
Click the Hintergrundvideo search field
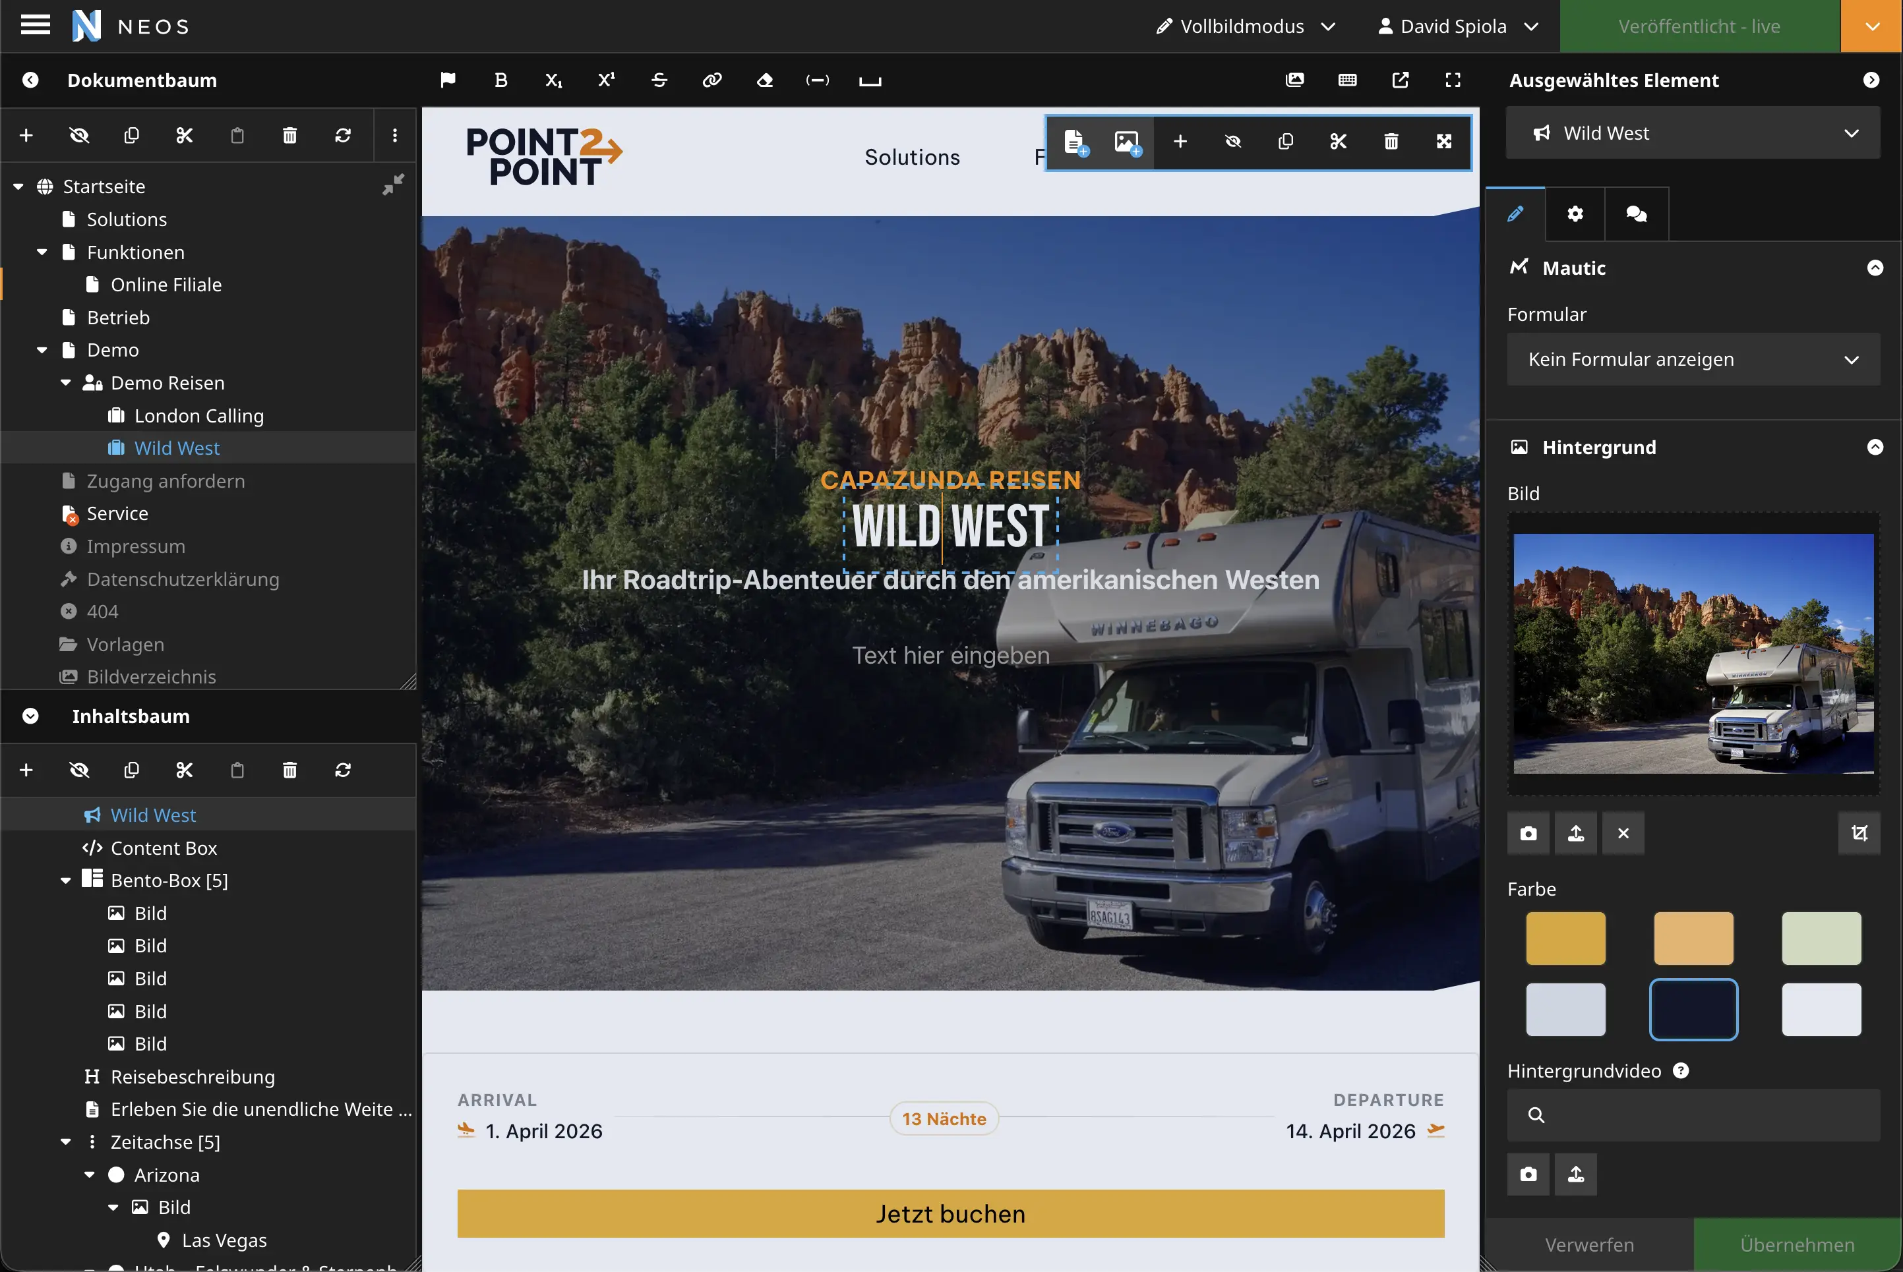point(1693,1114)
